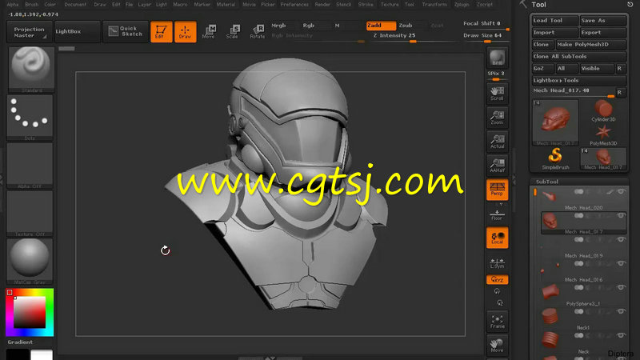Toggle Persp perspective view
This screenshot has width=640, height=360.
(x=497, y=190)
